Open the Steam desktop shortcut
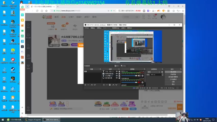217x122 pixels. 13,70
